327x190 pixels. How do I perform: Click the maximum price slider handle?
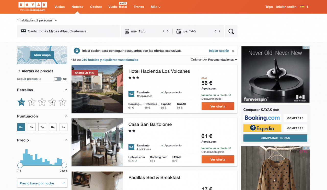tap(64, 165)
